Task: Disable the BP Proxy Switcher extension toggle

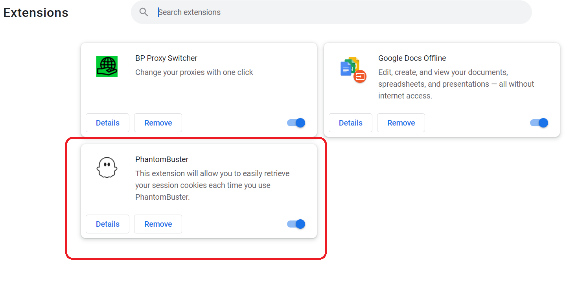Action: pos(296,123)
